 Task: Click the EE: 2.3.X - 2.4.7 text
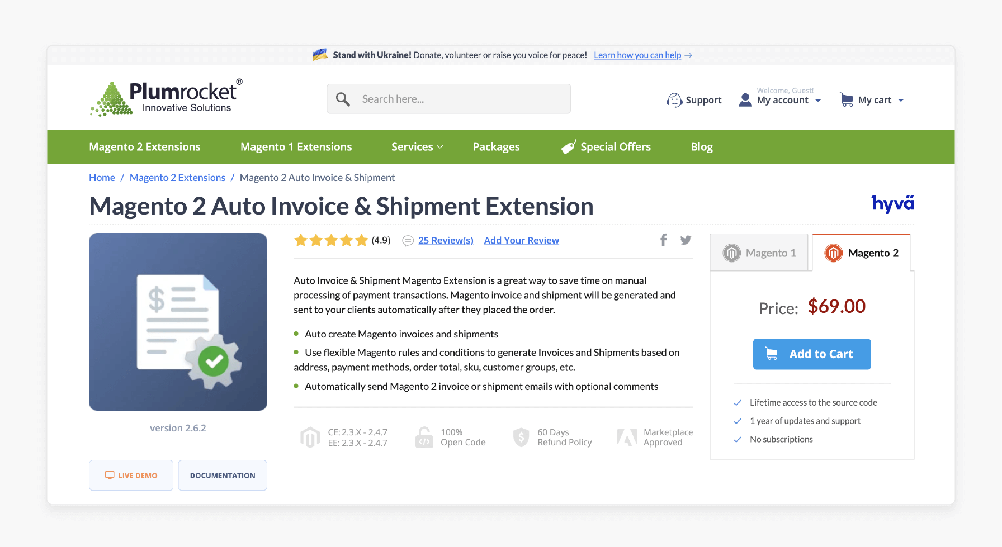358,443
